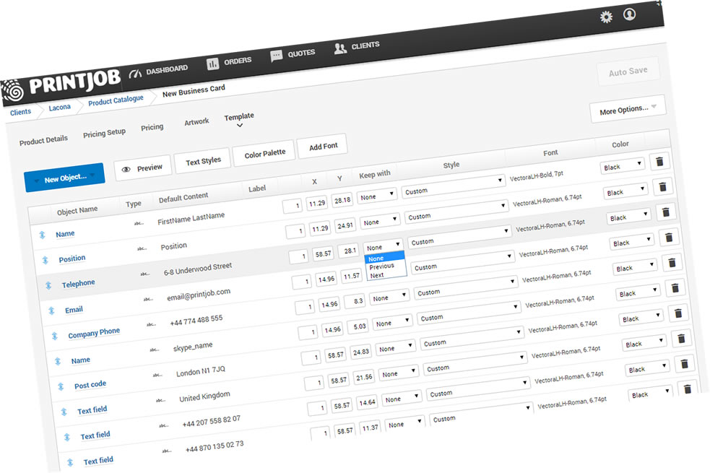Click the Auto Save button

pyautogui.click(x=628, y=72)
